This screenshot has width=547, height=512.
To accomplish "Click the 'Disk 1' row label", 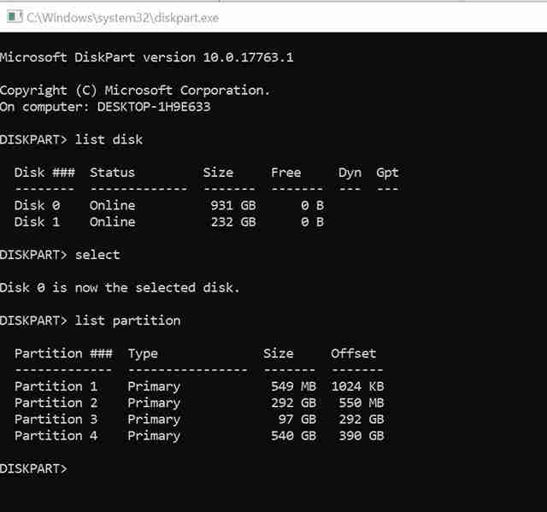I will point(37,222).
